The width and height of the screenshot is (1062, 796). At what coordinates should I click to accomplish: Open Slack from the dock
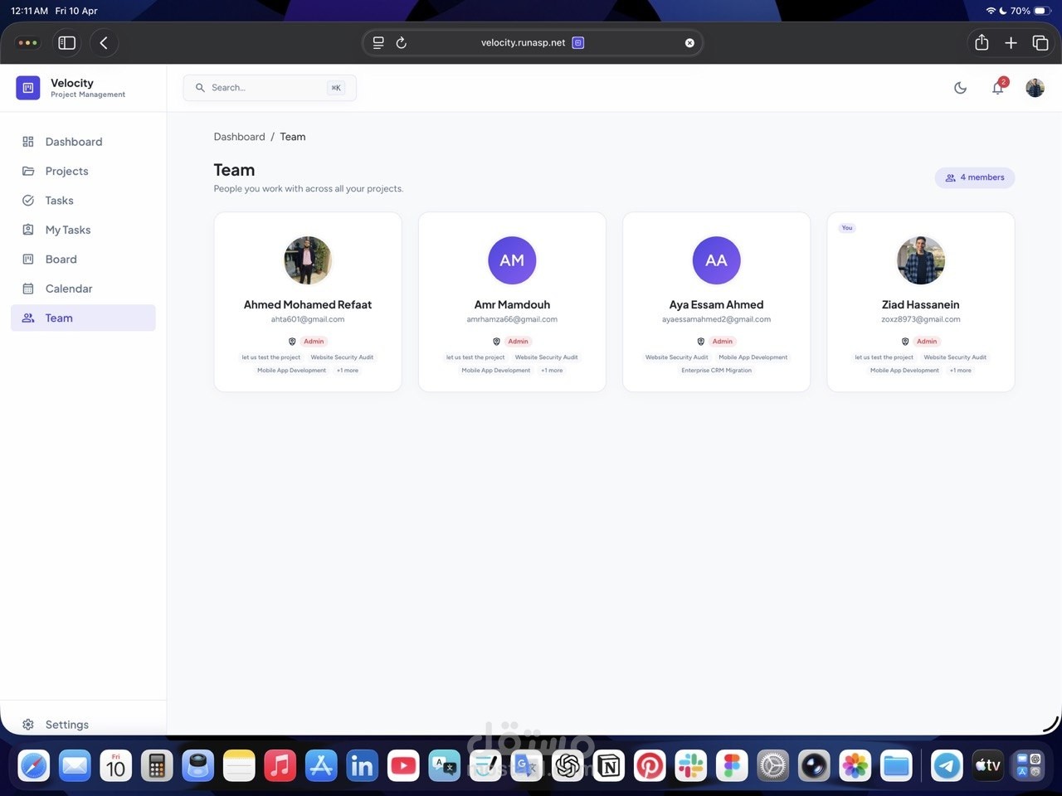pyautogui.click(x=690, y=765)
